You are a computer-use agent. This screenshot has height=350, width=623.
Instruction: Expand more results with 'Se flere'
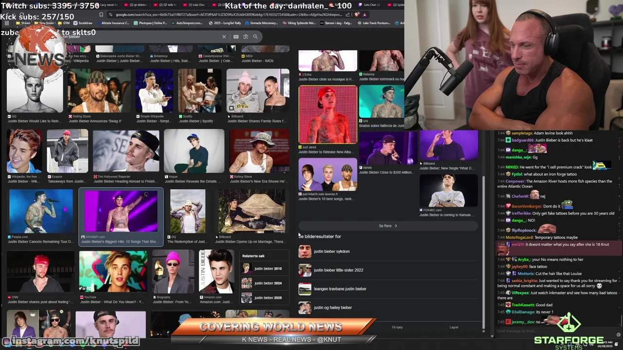click(x=388, y=226)
